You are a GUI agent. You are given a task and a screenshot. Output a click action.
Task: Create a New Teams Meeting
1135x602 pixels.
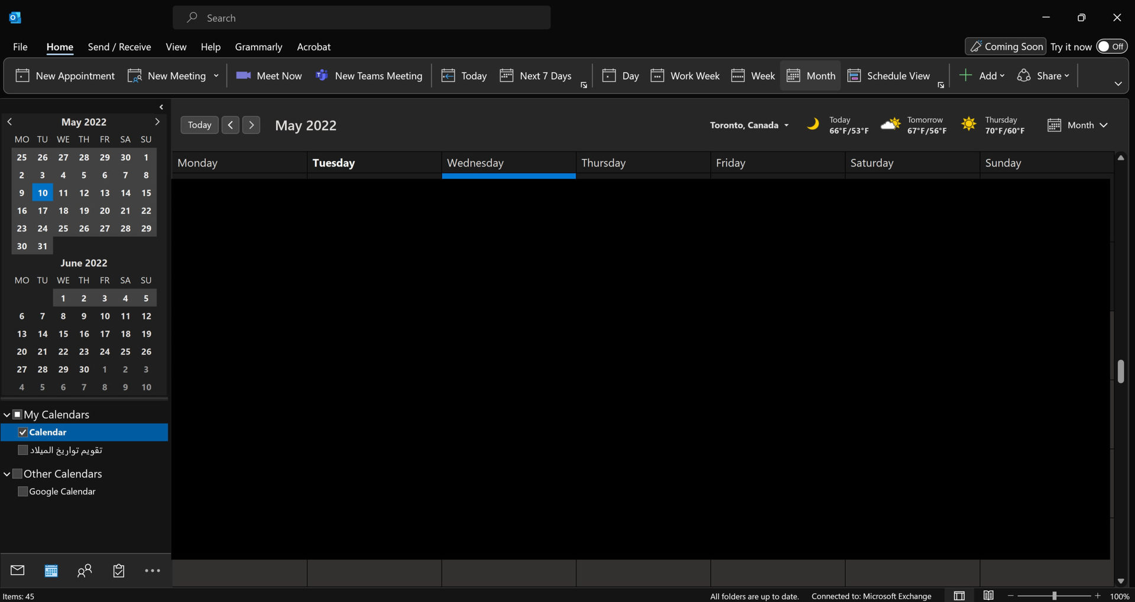coord(369,76)
